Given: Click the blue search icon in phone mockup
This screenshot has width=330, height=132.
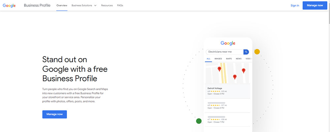Looking at the screenshot, I should pos(246,52).
